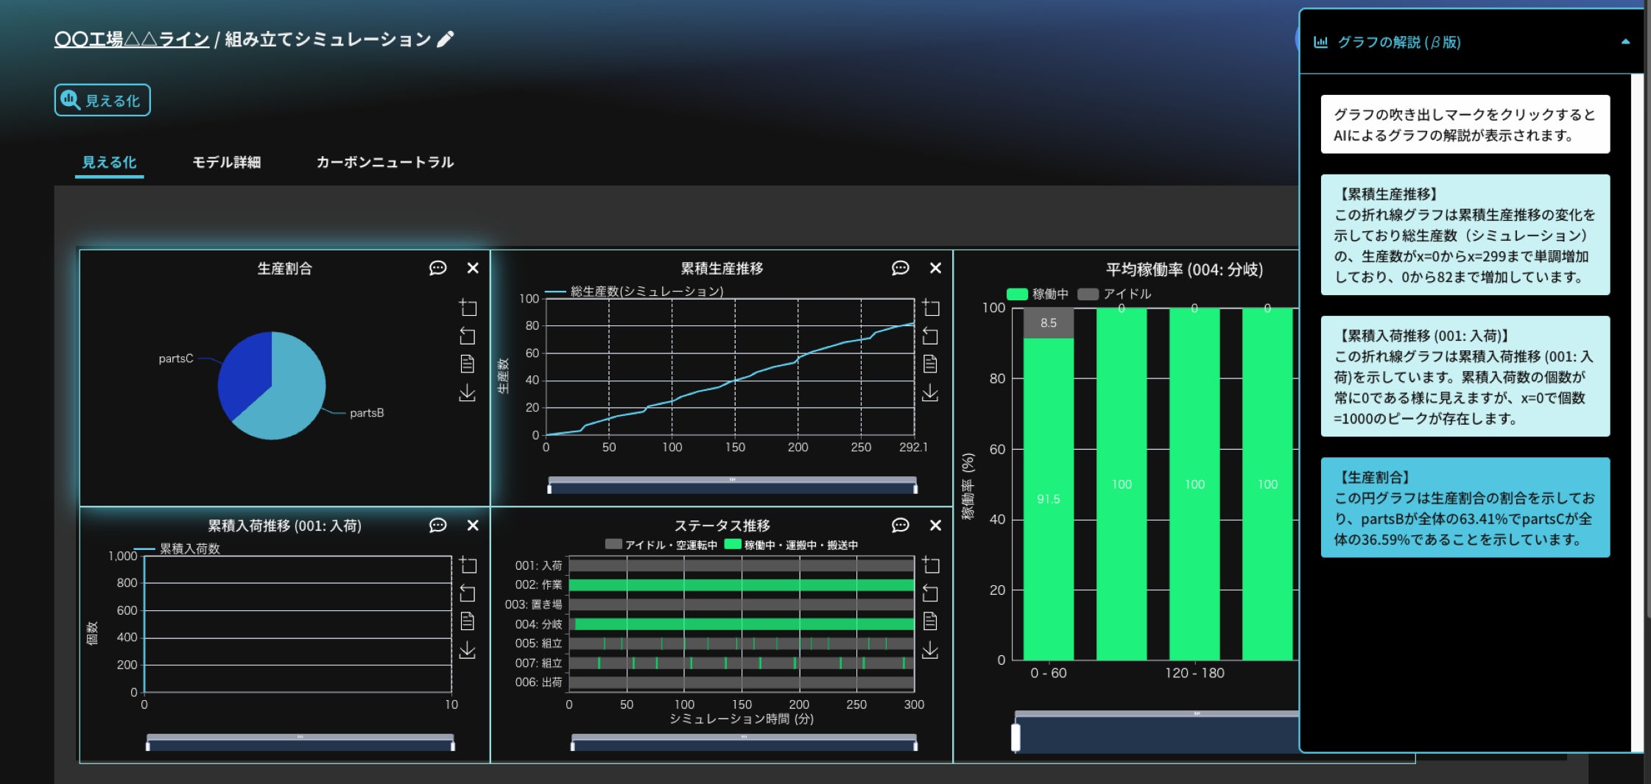Click the 見える化 button with magnifier

tap(102, 100)
